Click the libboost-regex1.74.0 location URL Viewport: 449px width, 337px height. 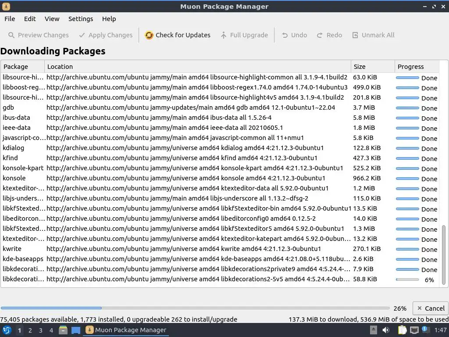click(197, 87)
